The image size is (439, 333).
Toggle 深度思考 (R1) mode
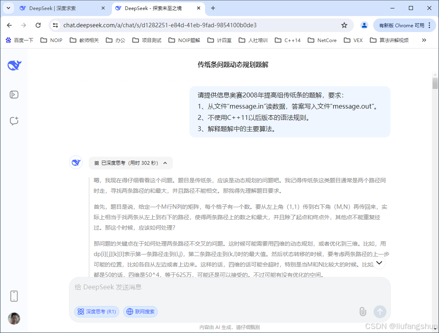(x=97, y=311)
